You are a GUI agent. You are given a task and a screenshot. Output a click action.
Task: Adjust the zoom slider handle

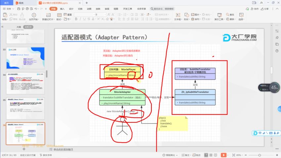[260, 155]
